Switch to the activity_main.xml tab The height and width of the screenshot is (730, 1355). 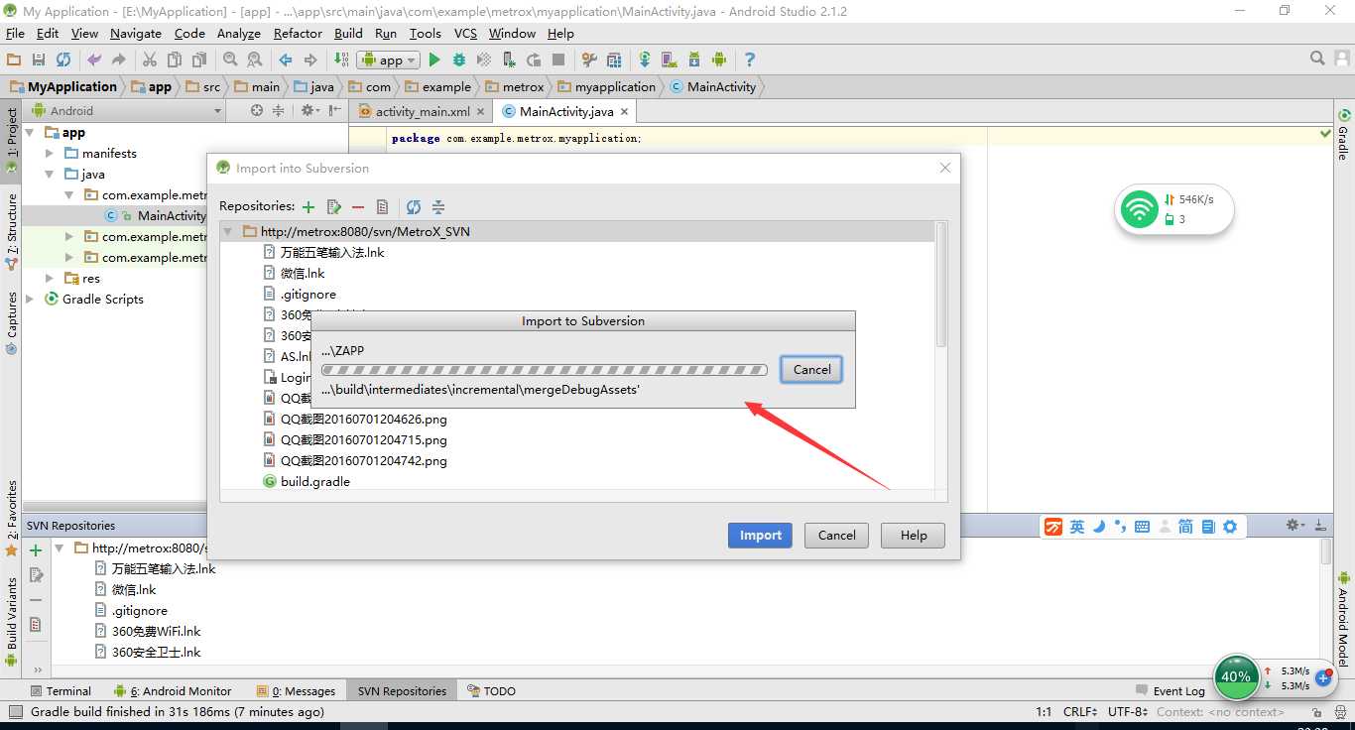pos(422,111)
